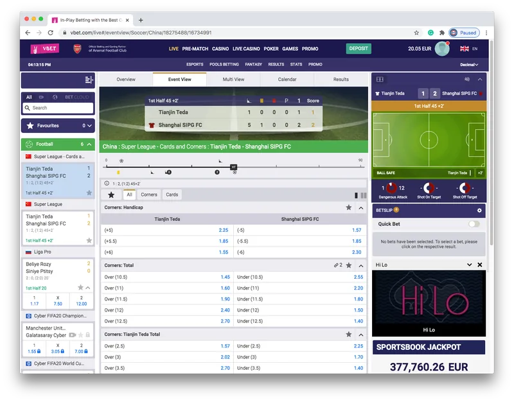Collapse Beliye Rozy match odds

pos(88,288)
